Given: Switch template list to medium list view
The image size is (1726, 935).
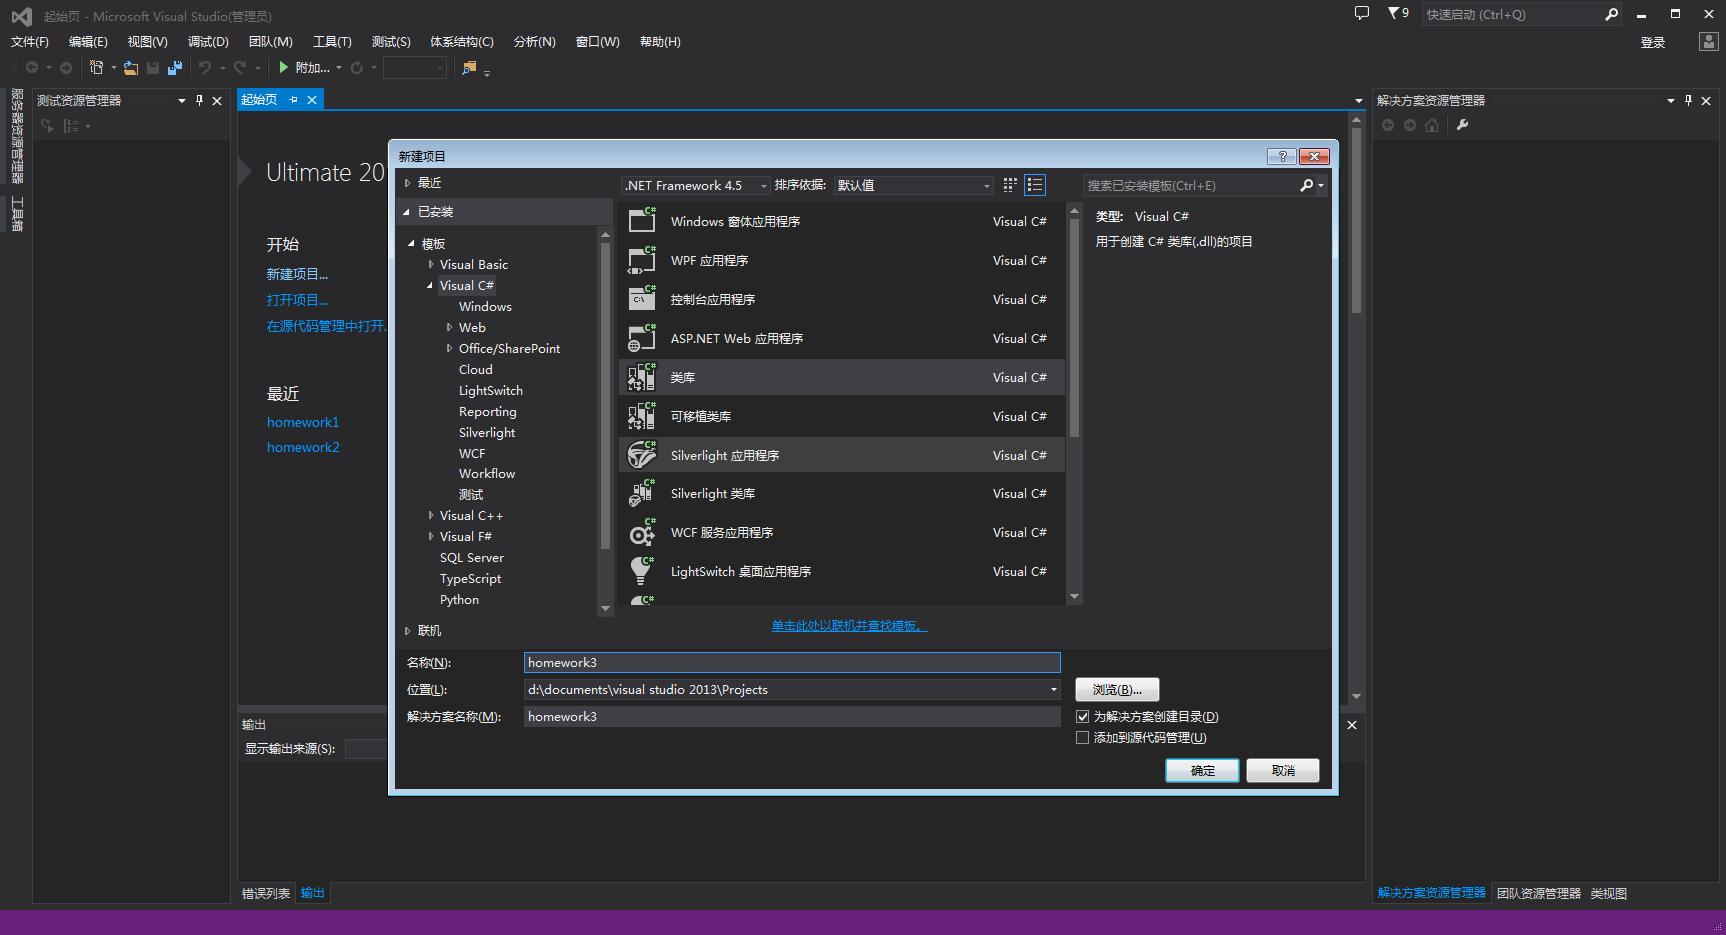Looking at the screenshot, I should pos(1035,185).
